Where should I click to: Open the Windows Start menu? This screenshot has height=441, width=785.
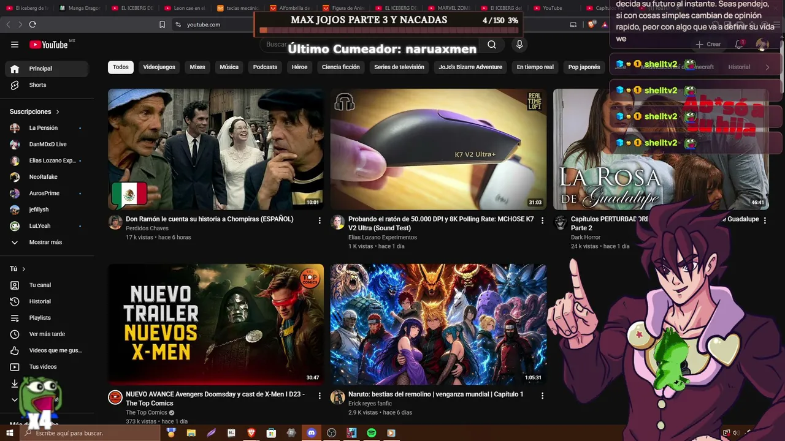coord(10,433)
